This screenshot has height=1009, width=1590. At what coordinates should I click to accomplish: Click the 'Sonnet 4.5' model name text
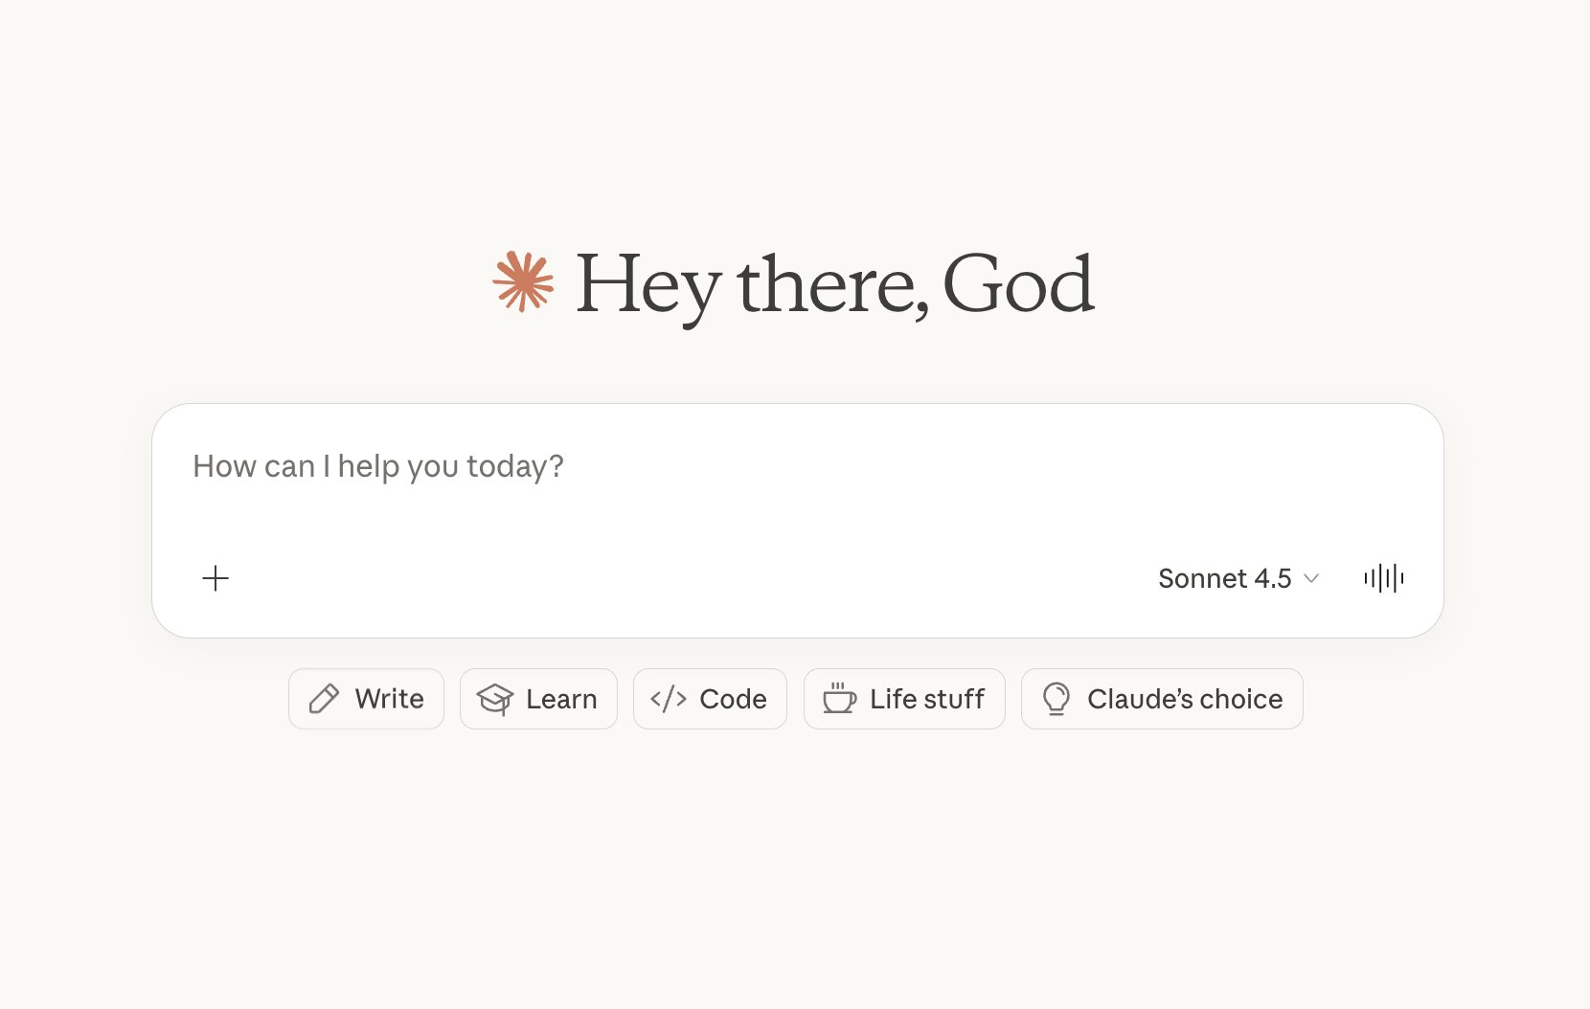click(x=1225, y=578)
